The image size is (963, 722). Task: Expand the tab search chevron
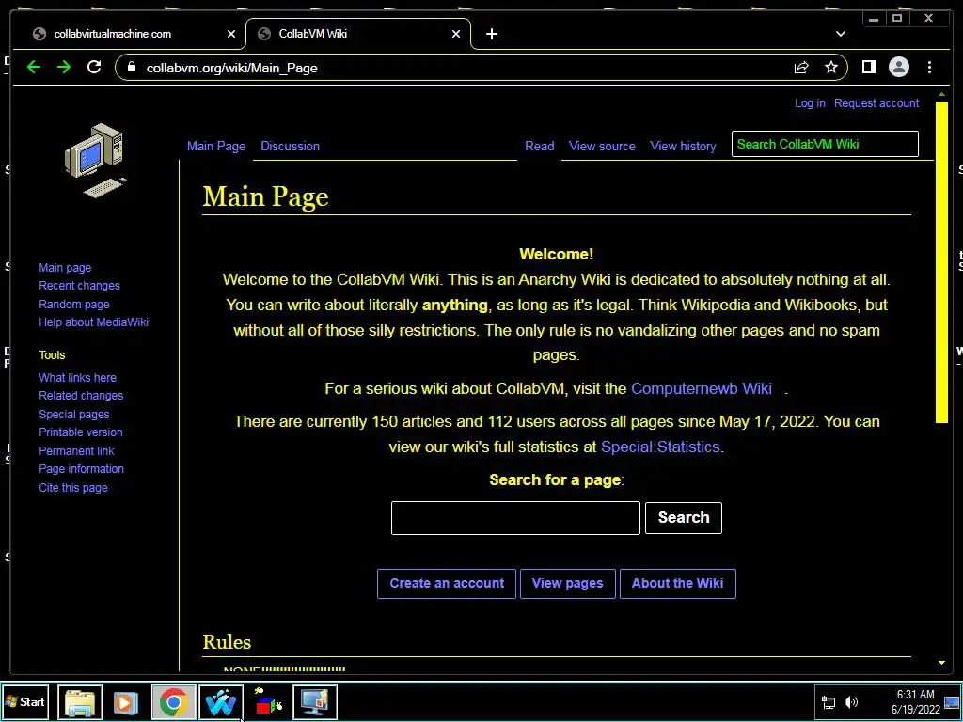pos(840,34)
